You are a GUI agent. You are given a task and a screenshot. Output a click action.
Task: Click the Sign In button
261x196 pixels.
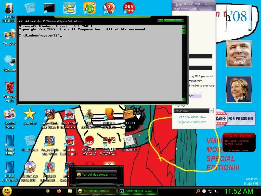195,95
